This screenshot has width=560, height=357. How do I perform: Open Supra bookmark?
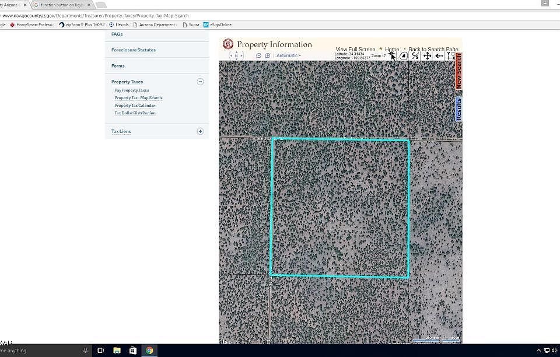pyautogui.click(x=191, y=24)
